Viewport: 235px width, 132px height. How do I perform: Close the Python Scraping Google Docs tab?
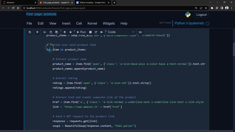tap(109, 3)
